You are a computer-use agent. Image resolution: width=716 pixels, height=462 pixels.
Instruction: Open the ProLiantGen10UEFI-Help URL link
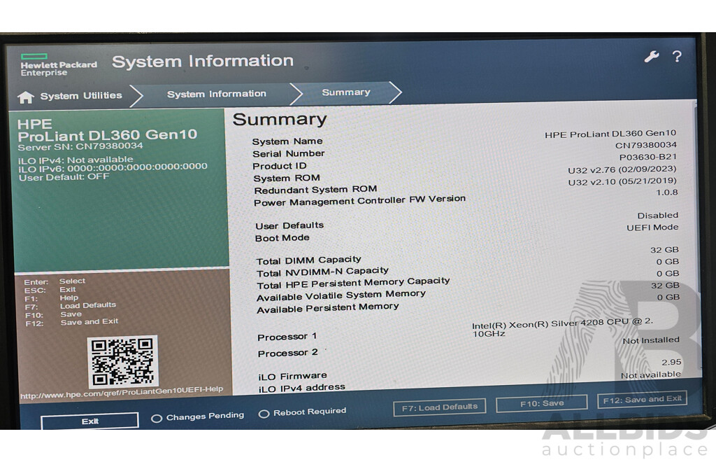pos(122,393)
